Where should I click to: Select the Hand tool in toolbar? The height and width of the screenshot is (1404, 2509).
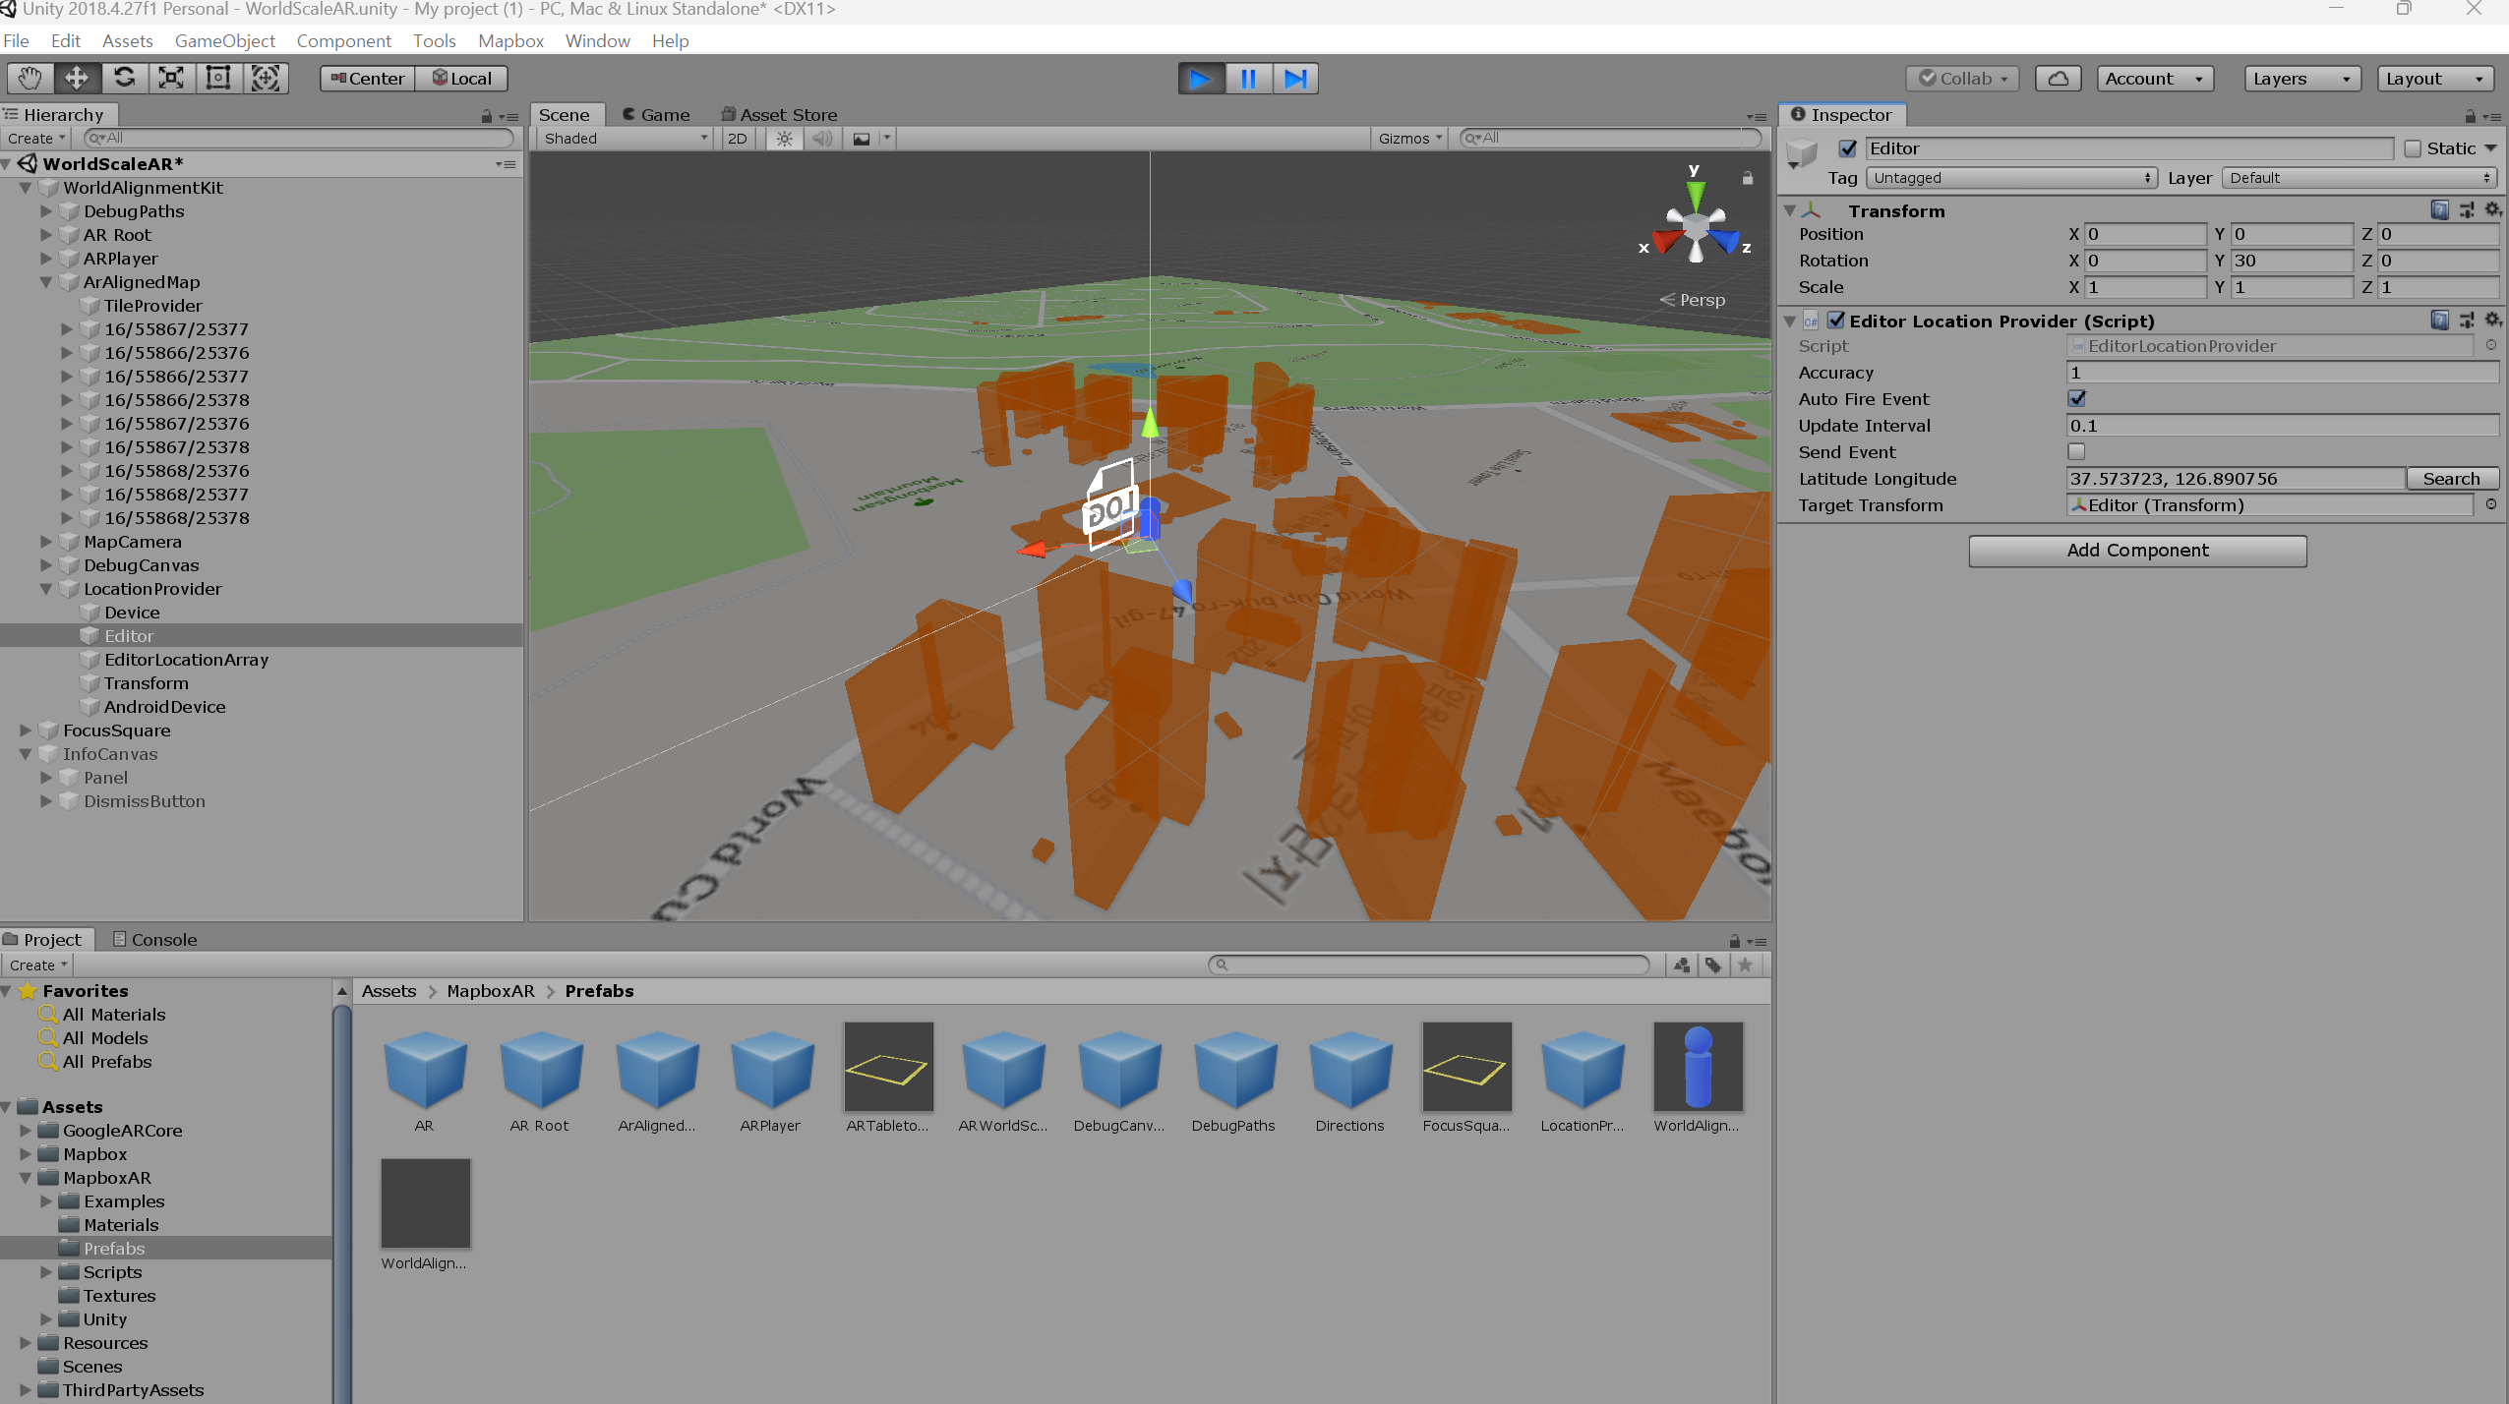click(30, 78)
